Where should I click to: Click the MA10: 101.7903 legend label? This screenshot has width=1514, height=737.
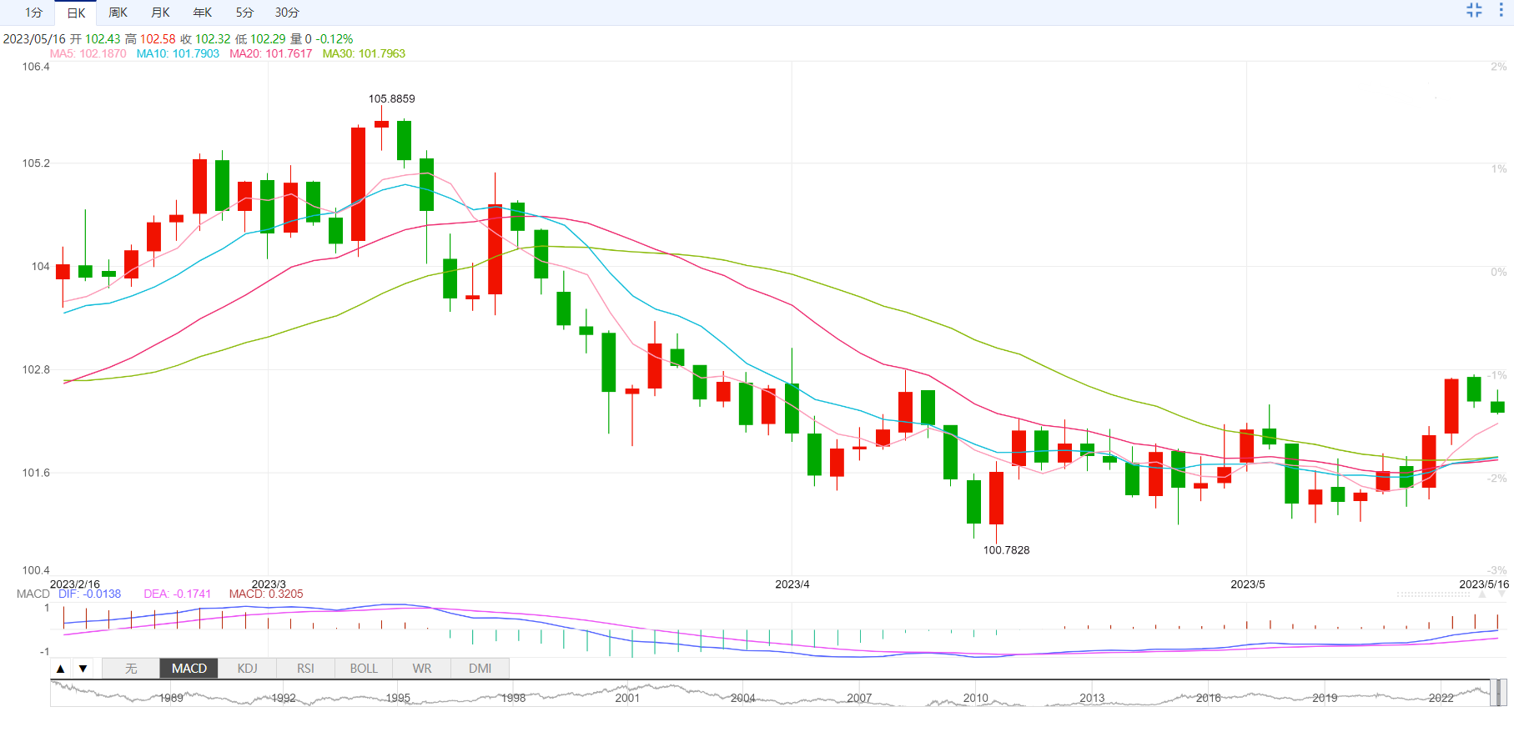click(x=178, y=53)
